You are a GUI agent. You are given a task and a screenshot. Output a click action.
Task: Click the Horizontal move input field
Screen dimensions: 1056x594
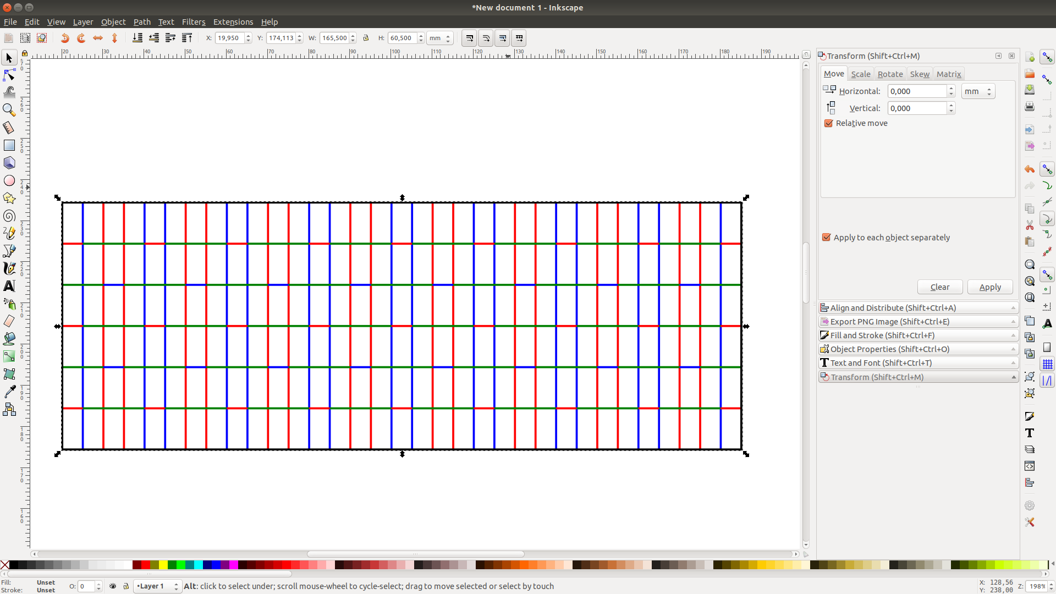(917, 91)
